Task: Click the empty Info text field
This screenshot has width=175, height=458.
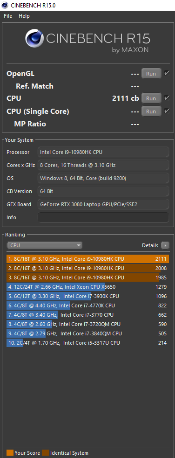Action: pyautogui.click(x=103, y=217)
